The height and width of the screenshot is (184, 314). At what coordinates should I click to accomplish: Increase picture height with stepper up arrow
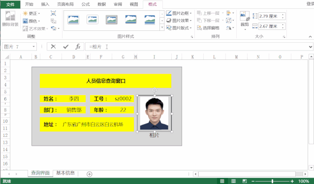click(x=283, y=15)
